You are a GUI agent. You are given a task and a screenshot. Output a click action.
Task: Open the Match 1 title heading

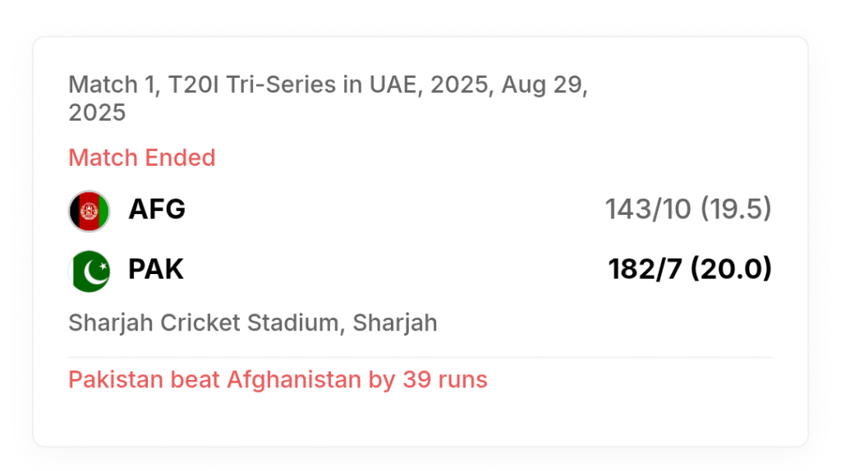(329, 98)
